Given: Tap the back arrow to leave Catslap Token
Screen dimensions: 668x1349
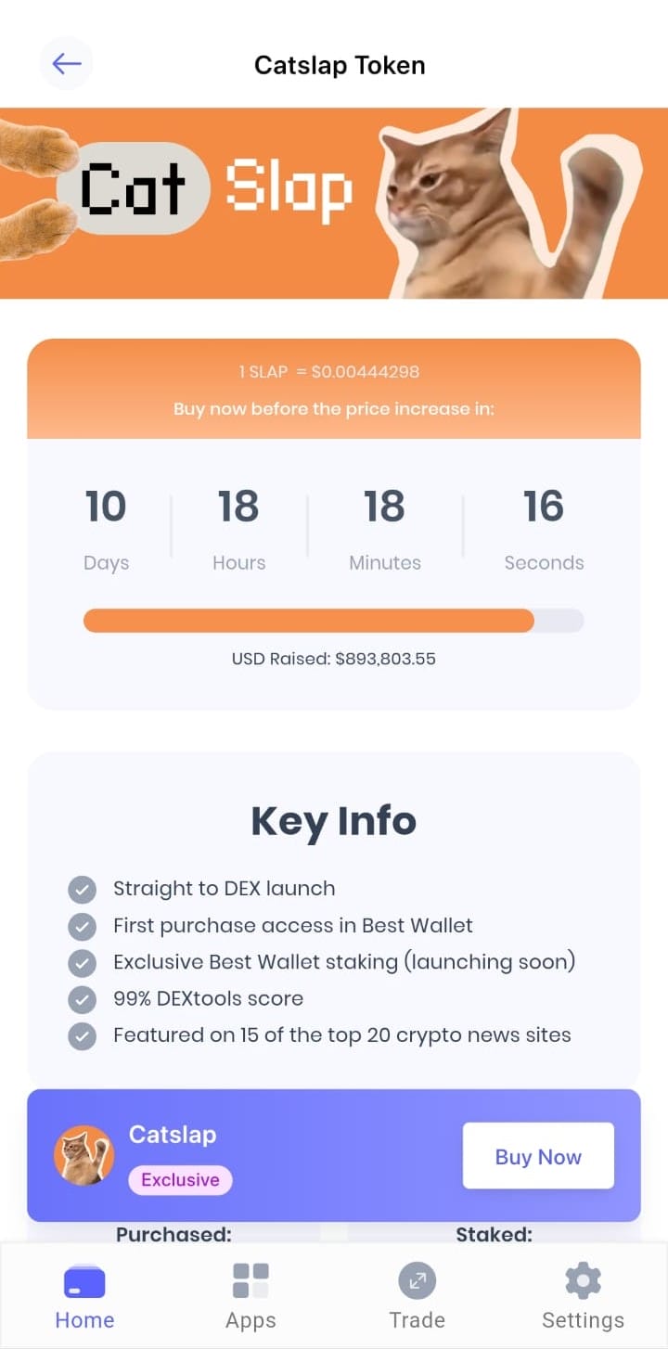Looking at the screenshot, I should tap(66, 63).
